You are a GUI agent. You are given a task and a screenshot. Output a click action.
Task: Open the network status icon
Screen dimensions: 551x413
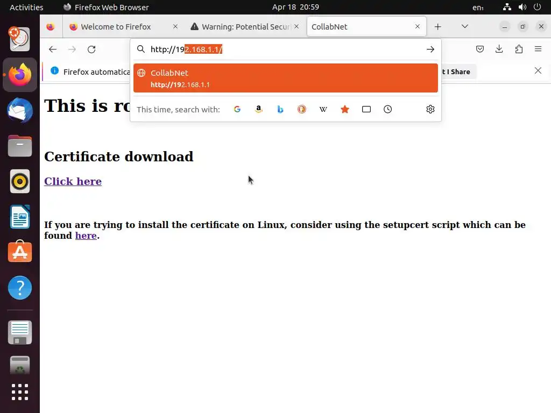coord(507,7)
